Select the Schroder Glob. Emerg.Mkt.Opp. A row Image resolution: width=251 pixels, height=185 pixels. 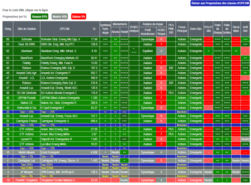(x=126, y=39)
